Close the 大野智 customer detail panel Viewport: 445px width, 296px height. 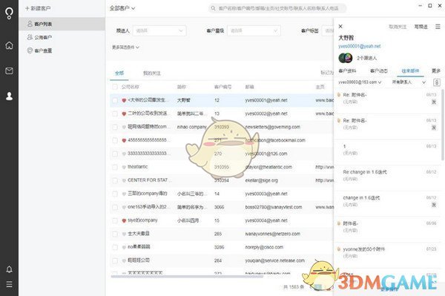340,27
